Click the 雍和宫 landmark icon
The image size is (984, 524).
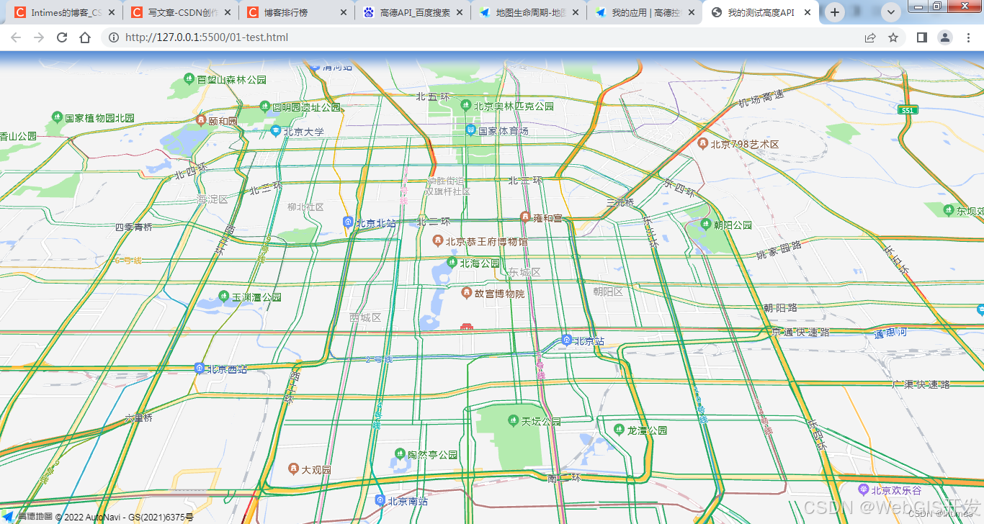[x=525, y=217]
